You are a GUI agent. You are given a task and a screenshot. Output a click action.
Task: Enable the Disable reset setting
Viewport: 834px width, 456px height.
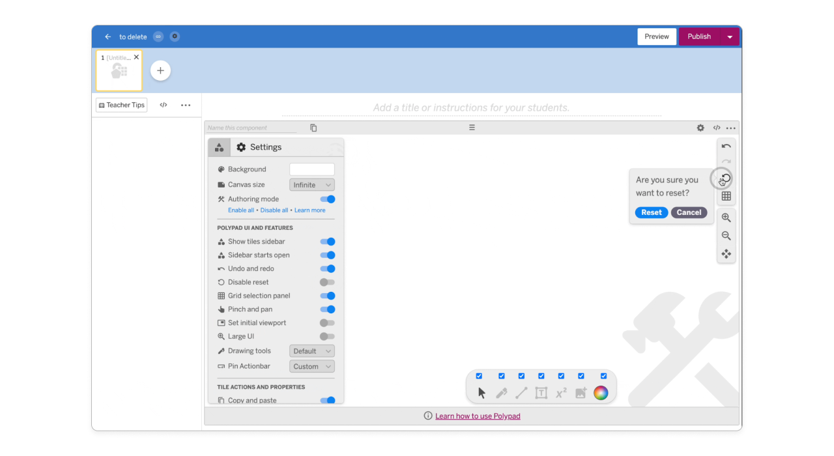(x=327, y=282)
